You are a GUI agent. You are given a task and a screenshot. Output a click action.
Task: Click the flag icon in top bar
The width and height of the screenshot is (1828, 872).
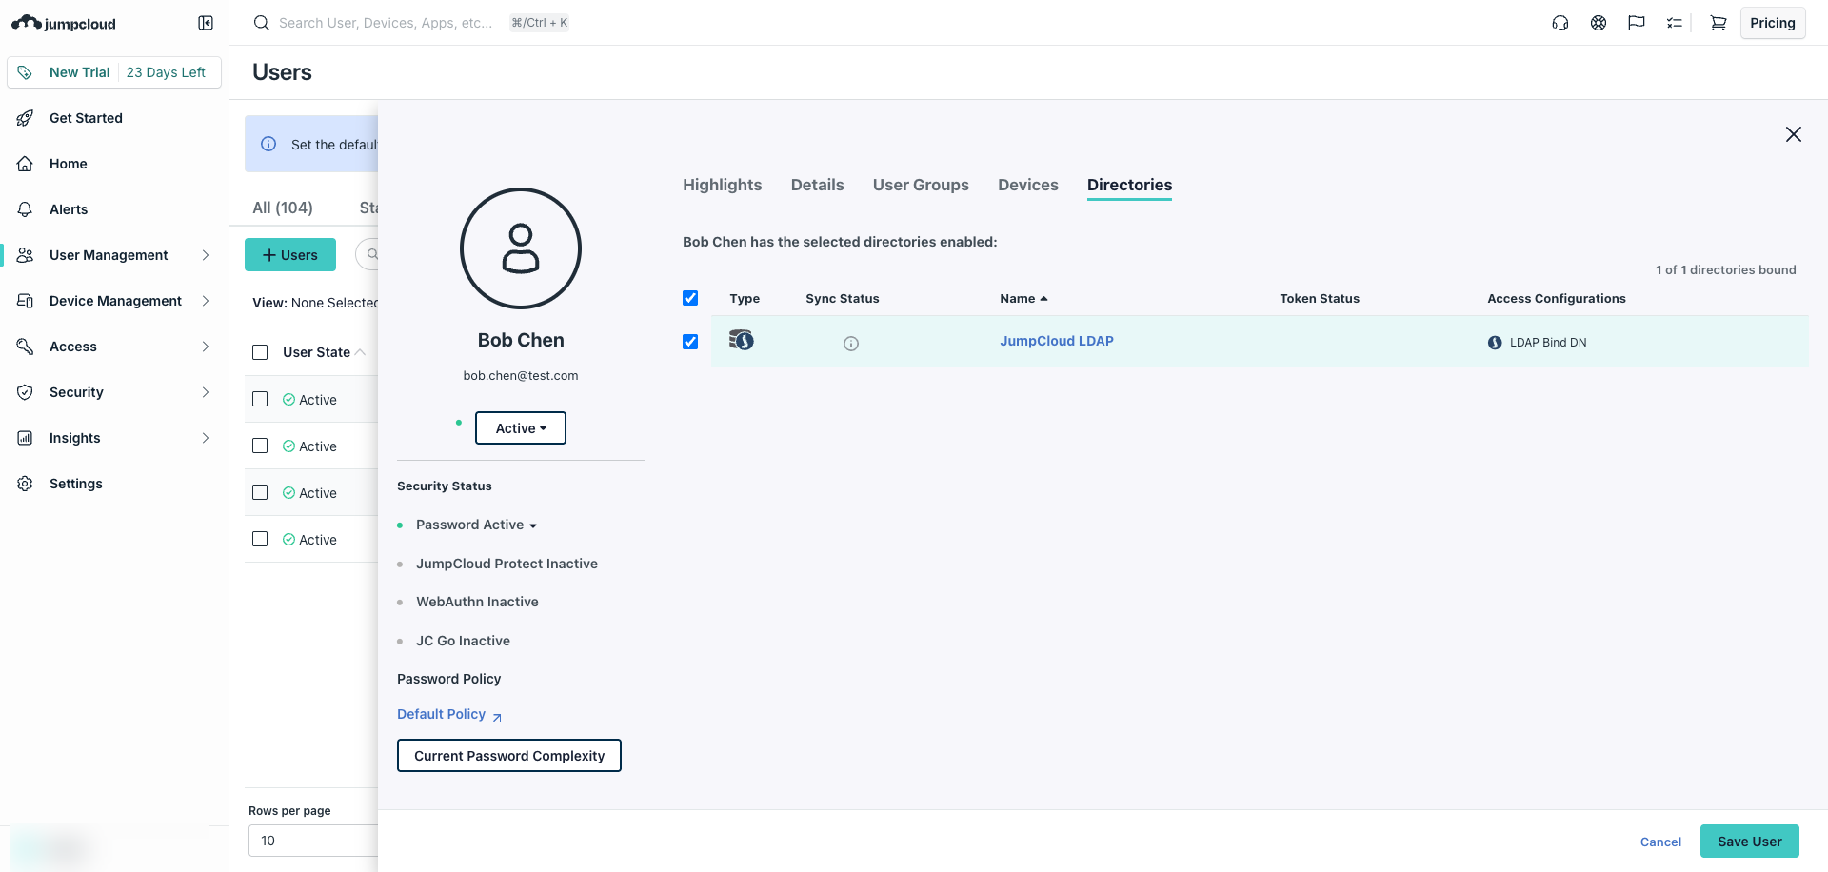pyautogui.click(x=1636, y=23)
